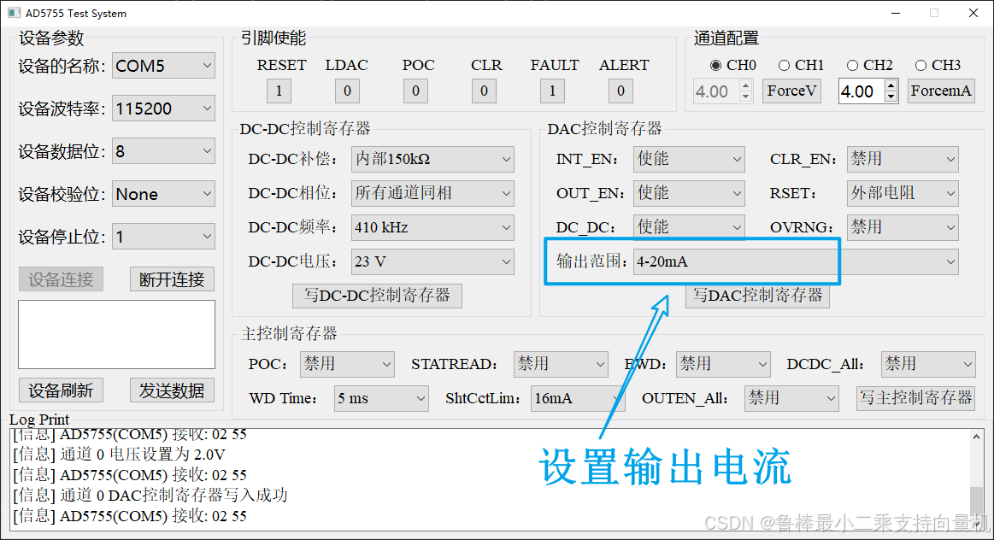994x540 pixels.
Task: Click the ForcemA button for CH3
Action: 941,91
